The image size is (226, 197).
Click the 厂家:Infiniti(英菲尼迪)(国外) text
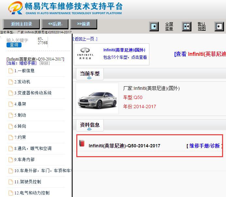click(151, 88)
